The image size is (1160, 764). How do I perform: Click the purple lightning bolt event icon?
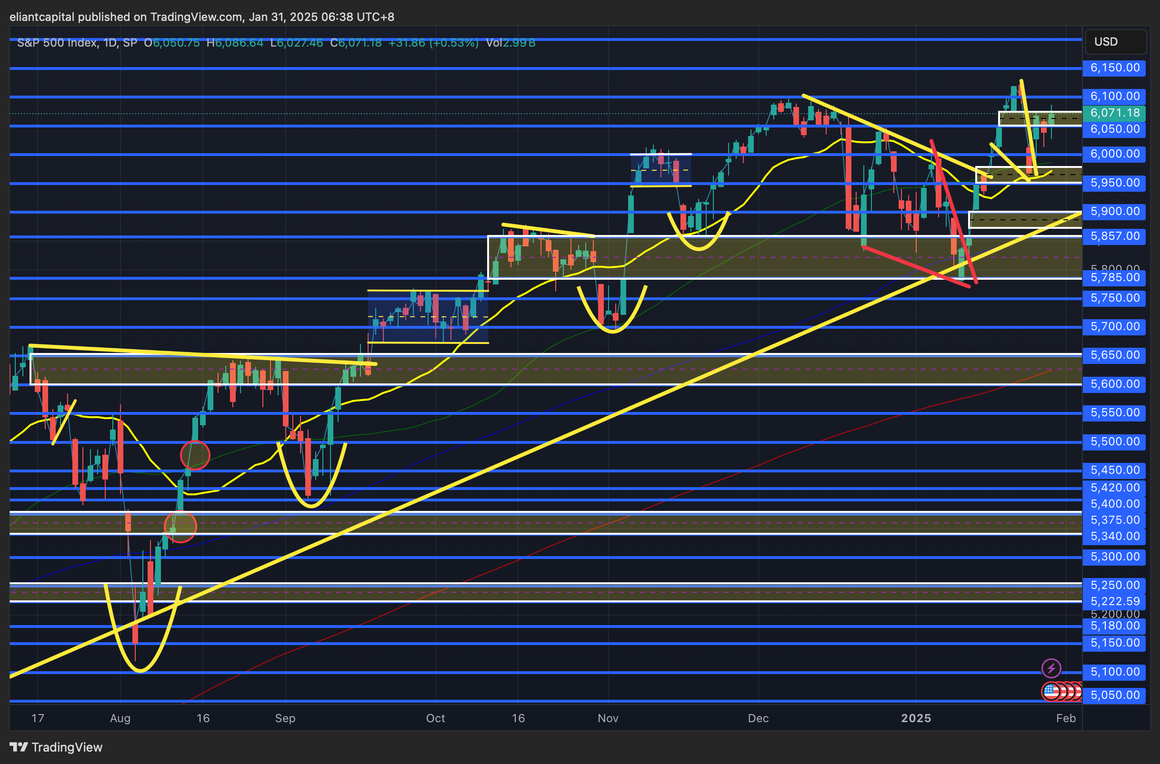(x=1051, y=668)
